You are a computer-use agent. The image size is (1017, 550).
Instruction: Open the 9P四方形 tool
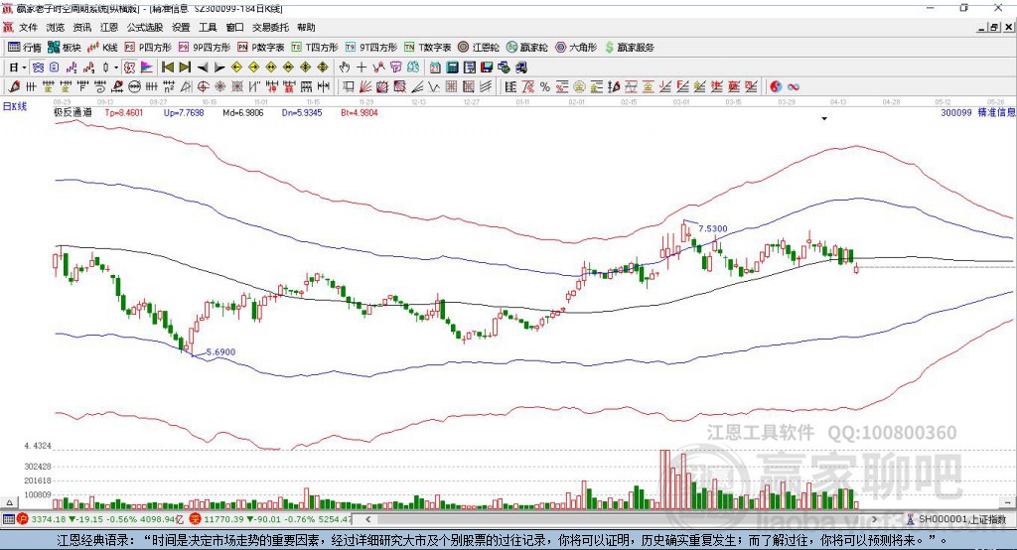click(205, 48)
